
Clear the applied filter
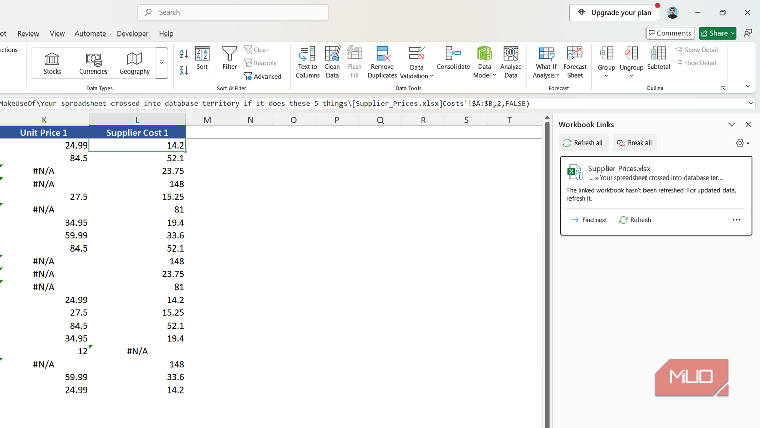(256, 50)
